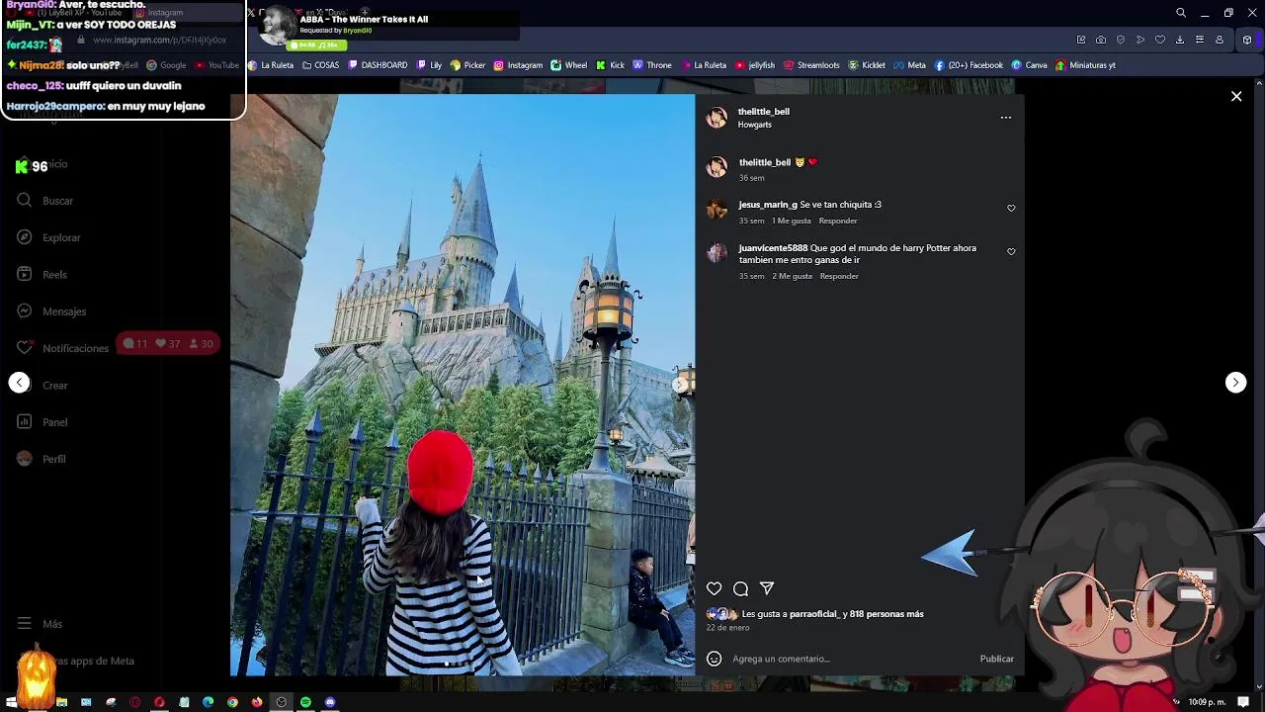Open the Hogwarts castle photo
The width and height of the screenshot is (1265, 712).
coord(463,385)
